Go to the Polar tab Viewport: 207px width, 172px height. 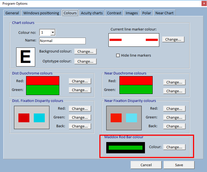147,13
